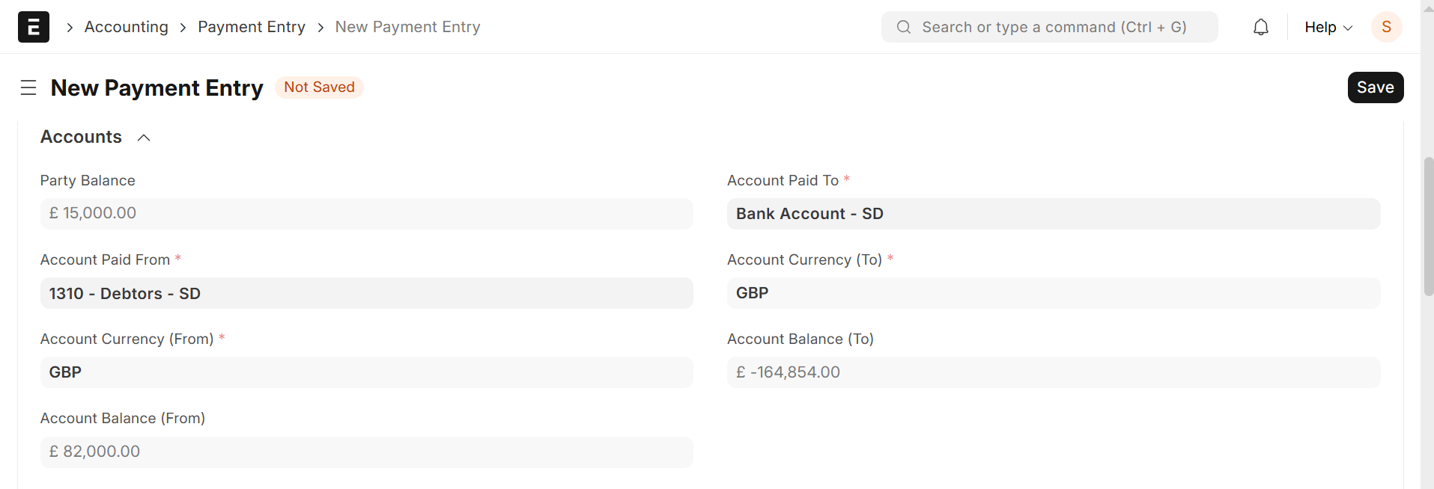Toggle the sidebar hamburger menu icon
Viewport: 1434px width, 489px height.
[x=28, y=87]
